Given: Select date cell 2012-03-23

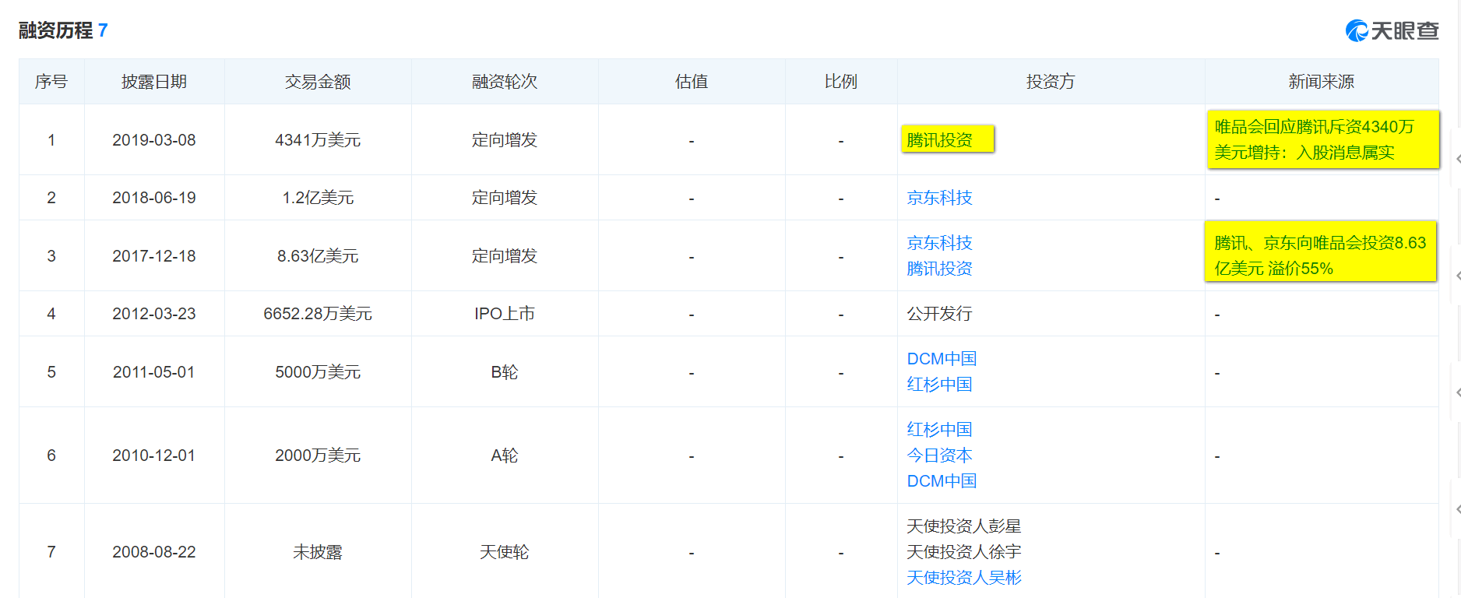Looking at the screenshot, I should [154, 314].
